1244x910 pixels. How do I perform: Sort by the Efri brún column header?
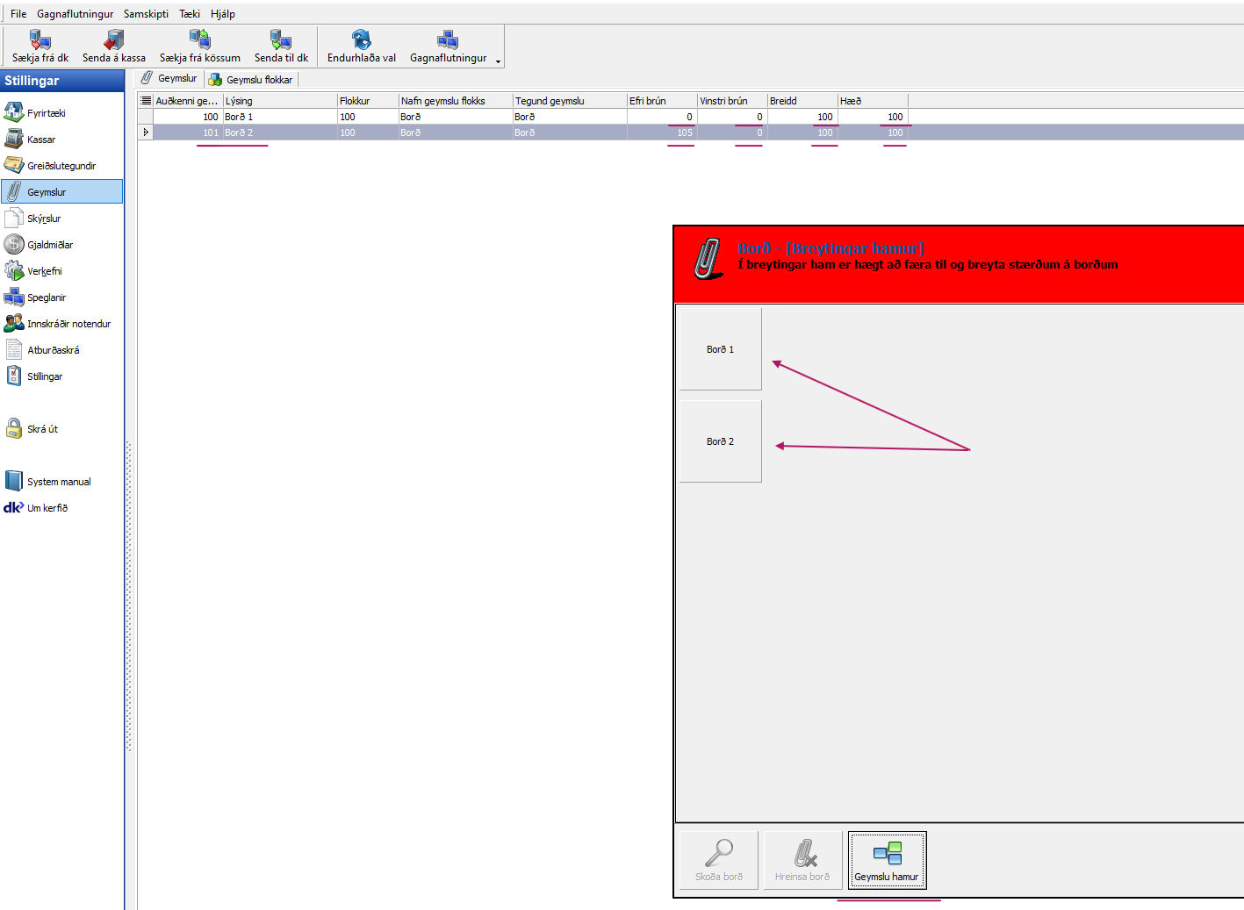tap(661, 101)
